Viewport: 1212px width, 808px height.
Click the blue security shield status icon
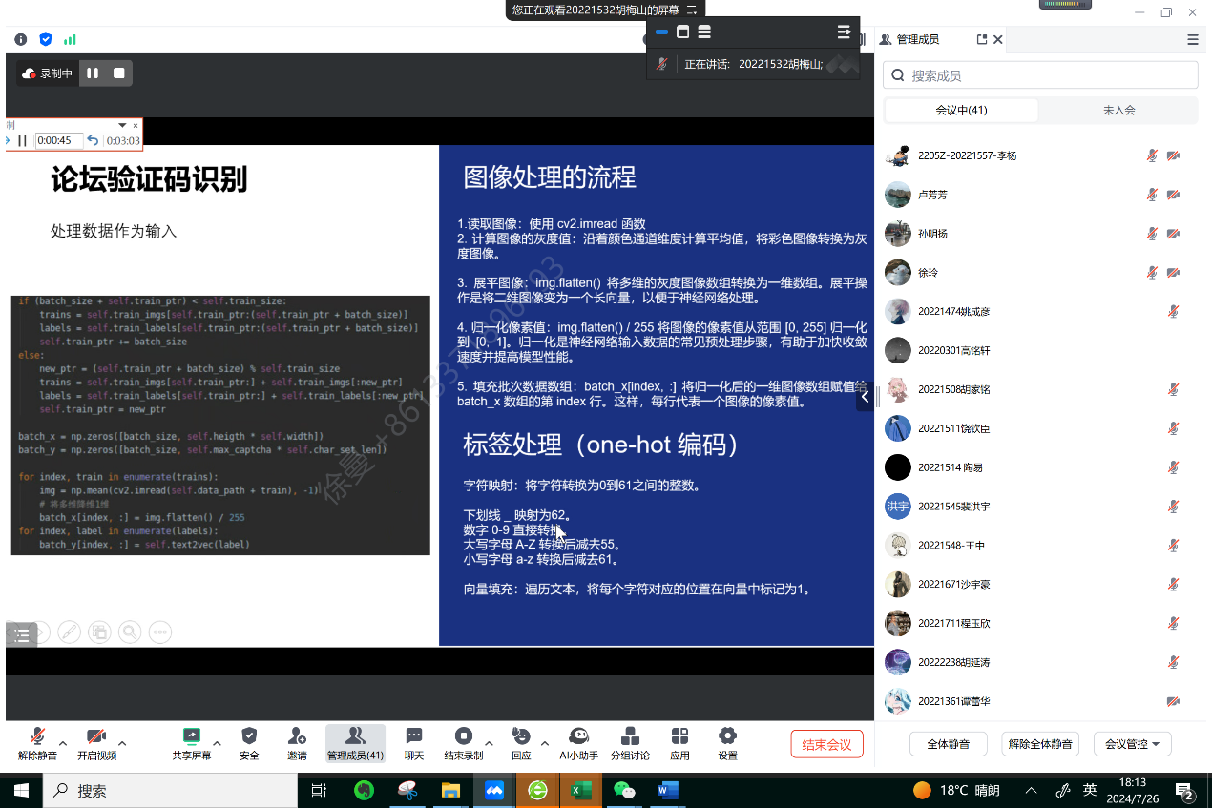point(46,39)
